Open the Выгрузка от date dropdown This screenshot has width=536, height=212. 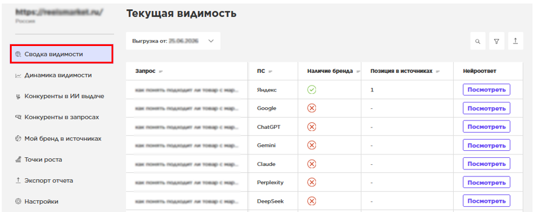[x=173, y=41]
